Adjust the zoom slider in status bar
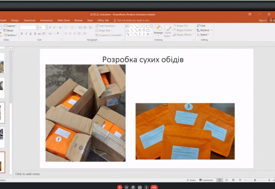 [x=255, y=180]
